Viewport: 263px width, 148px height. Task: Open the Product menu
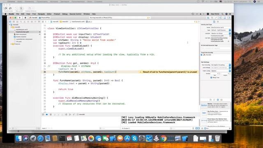(57, 14)
